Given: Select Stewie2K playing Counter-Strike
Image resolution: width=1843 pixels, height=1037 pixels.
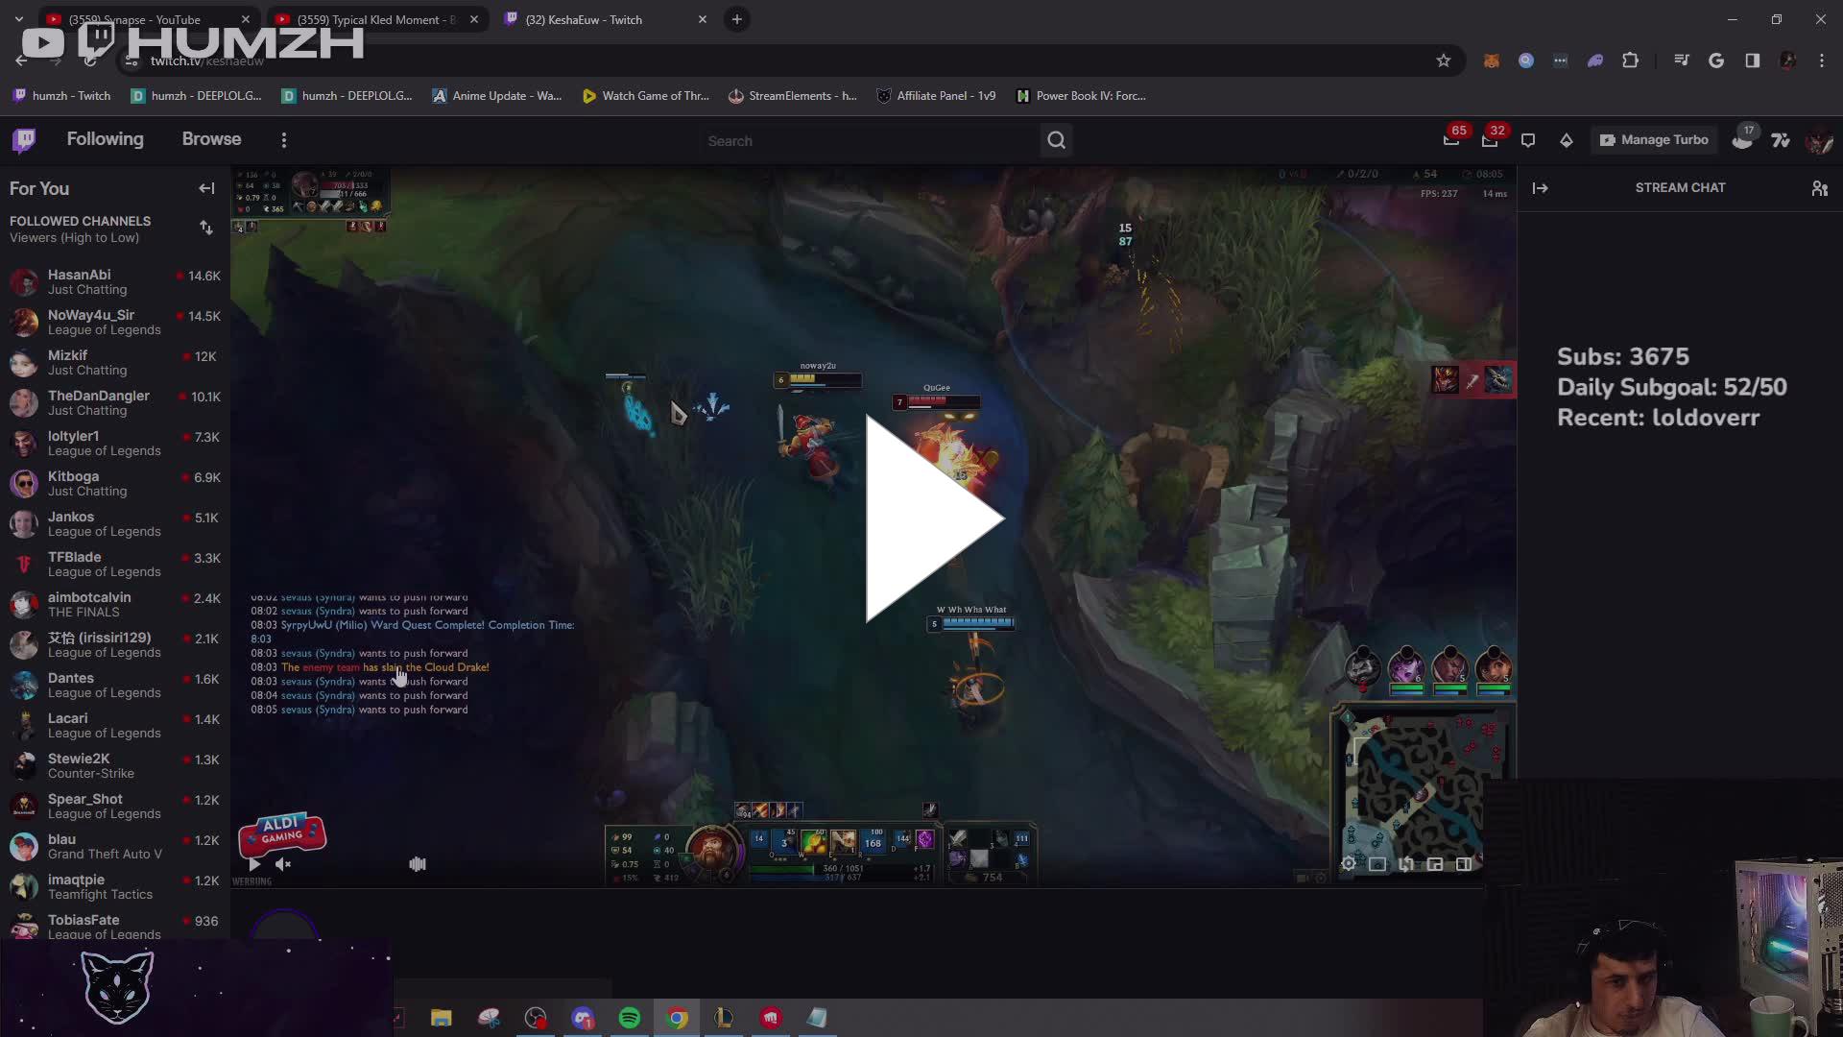Looking at the screenshot, I should [115, 765].
